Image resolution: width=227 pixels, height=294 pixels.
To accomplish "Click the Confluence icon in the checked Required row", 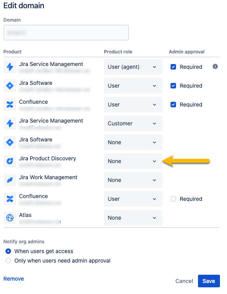I will (x=10, y=105).
